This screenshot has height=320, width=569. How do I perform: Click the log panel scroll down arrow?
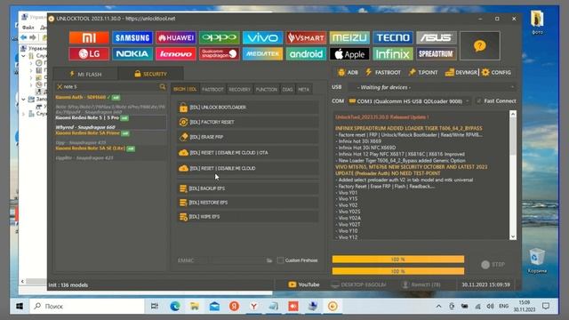tap(513, 236)
